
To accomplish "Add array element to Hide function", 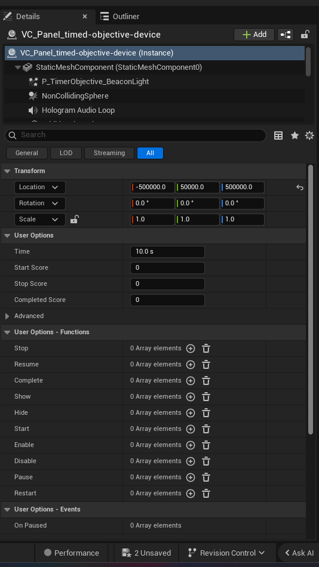I will coord(191,413).
